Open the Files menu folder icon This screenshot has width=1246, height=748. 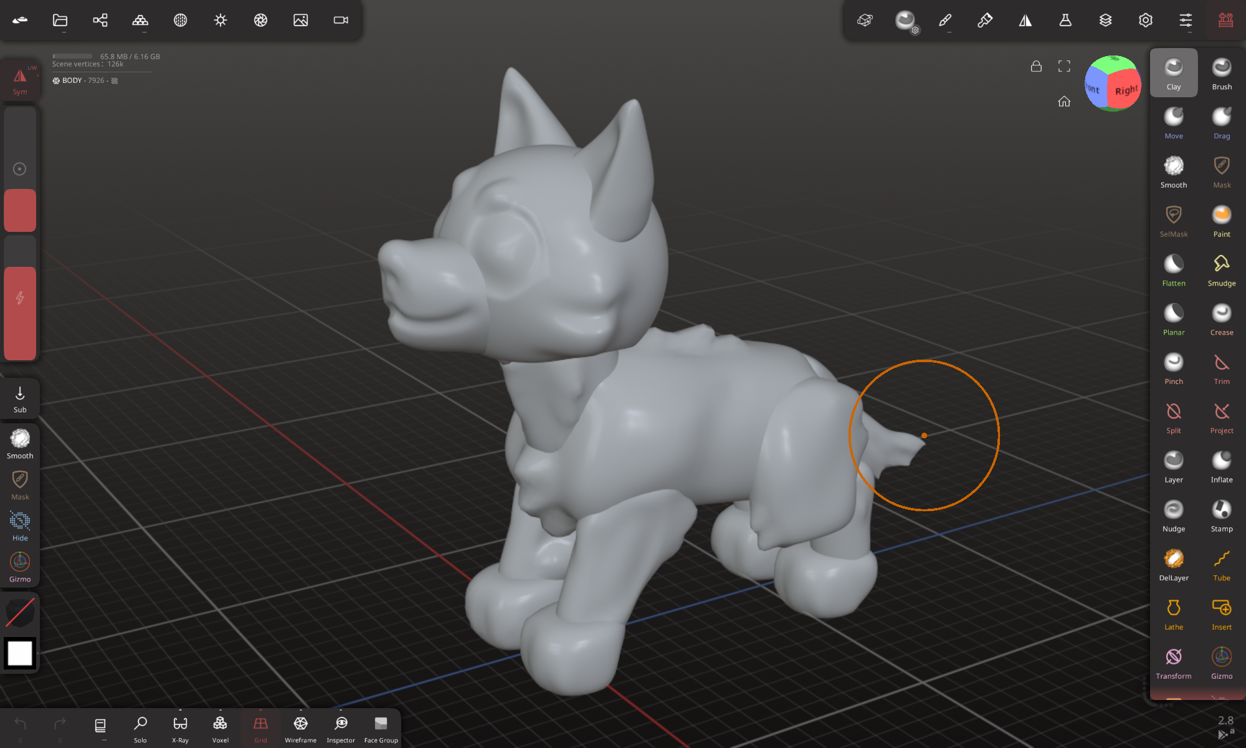pyautogui.click(x=60, y=20)
